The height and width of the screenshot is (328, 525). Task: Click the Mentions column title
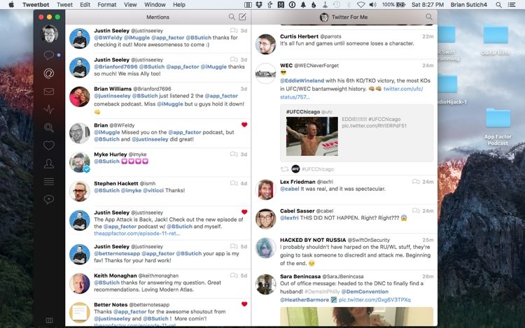(x=157, y=17)
